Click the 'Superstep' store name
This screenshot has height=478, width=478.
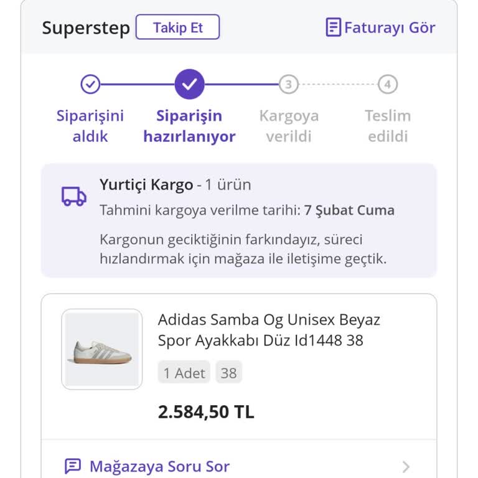point(86,28)
